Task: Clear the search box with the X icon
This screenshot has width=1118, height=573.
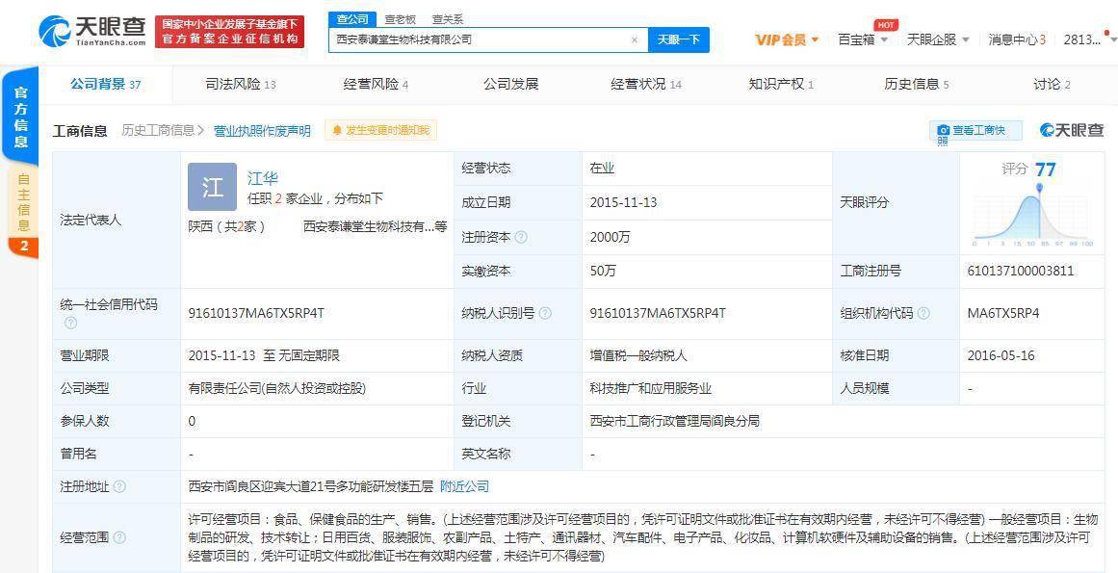Action: tap(634, 39)
